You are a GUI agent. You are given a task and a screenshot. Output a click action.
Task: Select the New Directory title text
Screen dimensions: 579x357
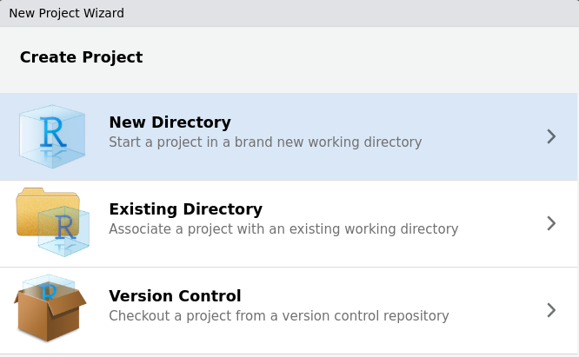[x=170, y=122]
